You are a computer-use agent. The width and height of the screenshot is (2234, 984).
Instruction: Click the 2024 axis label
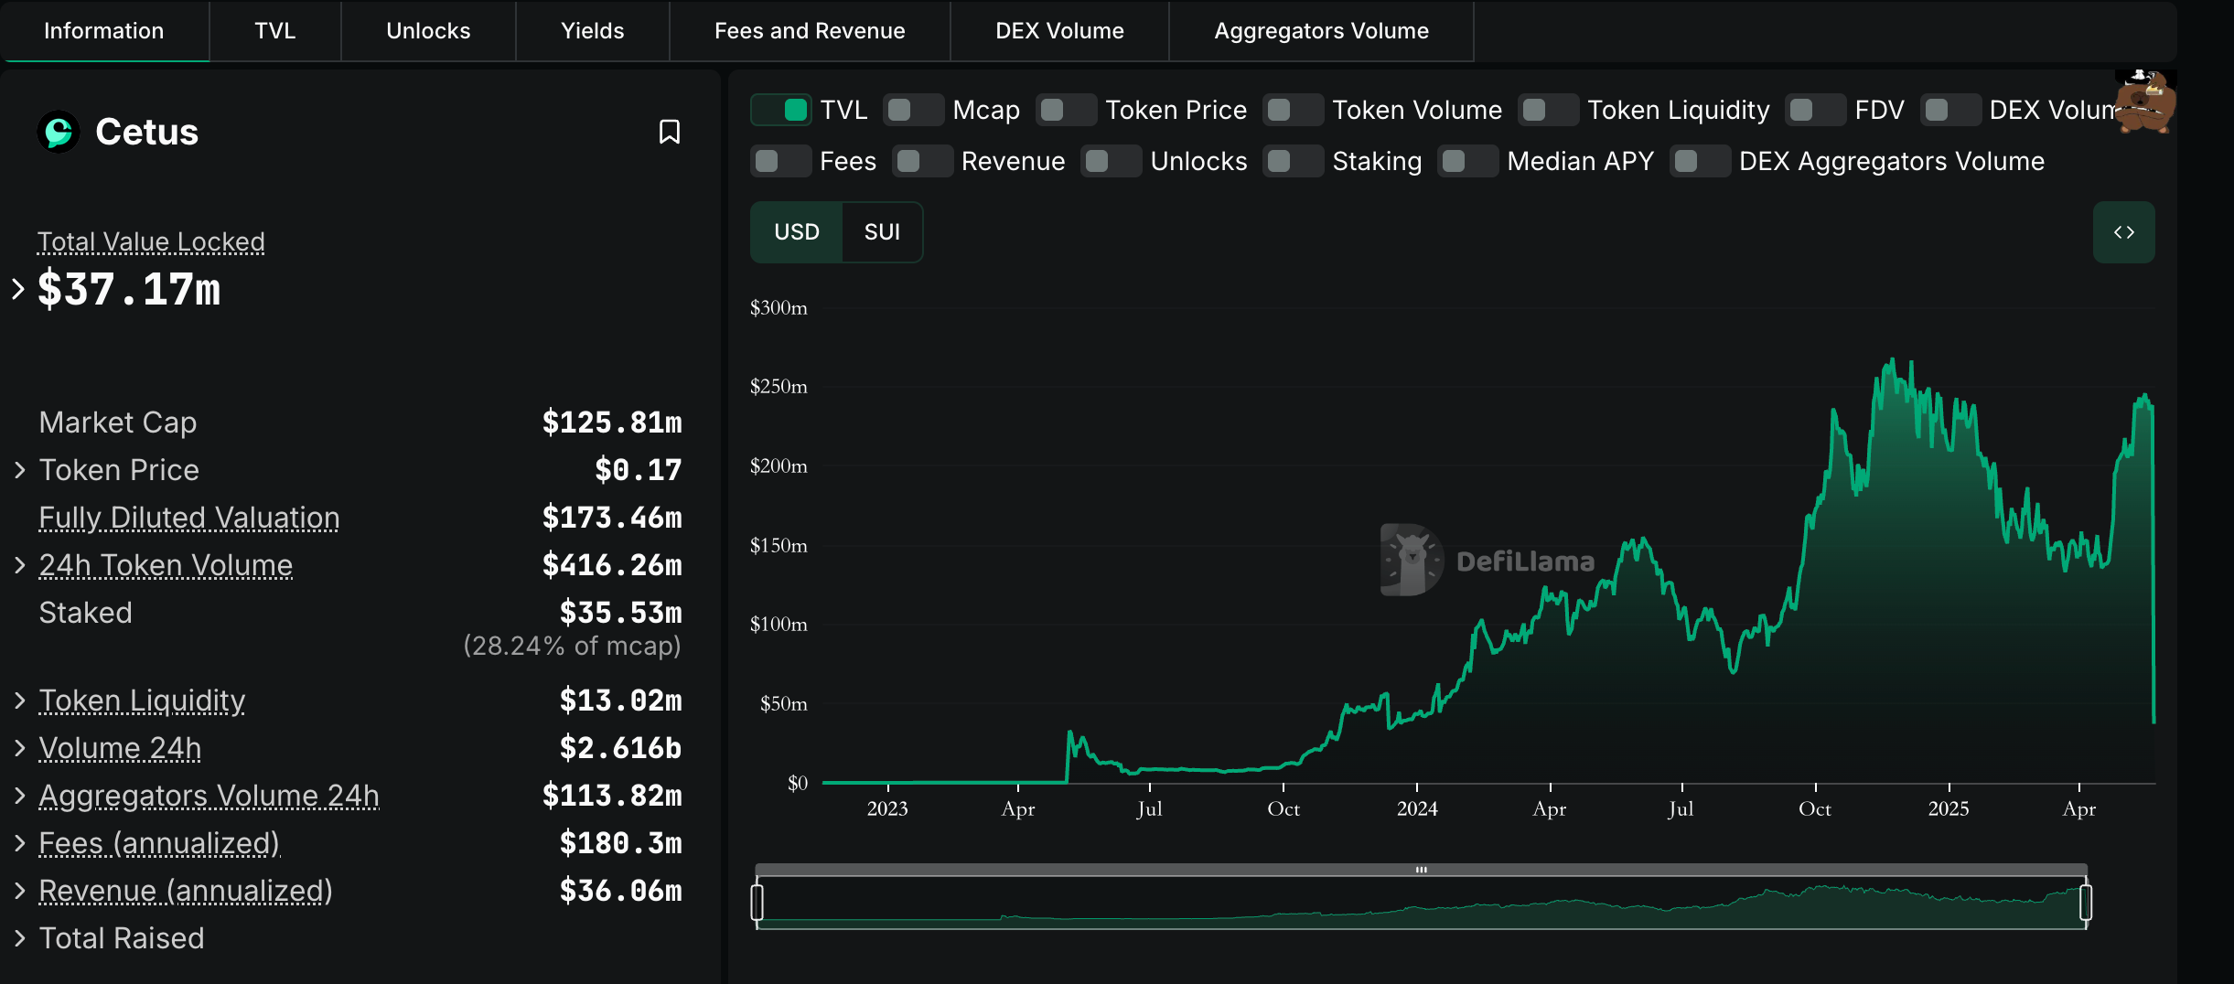(x=1417, y=809)
